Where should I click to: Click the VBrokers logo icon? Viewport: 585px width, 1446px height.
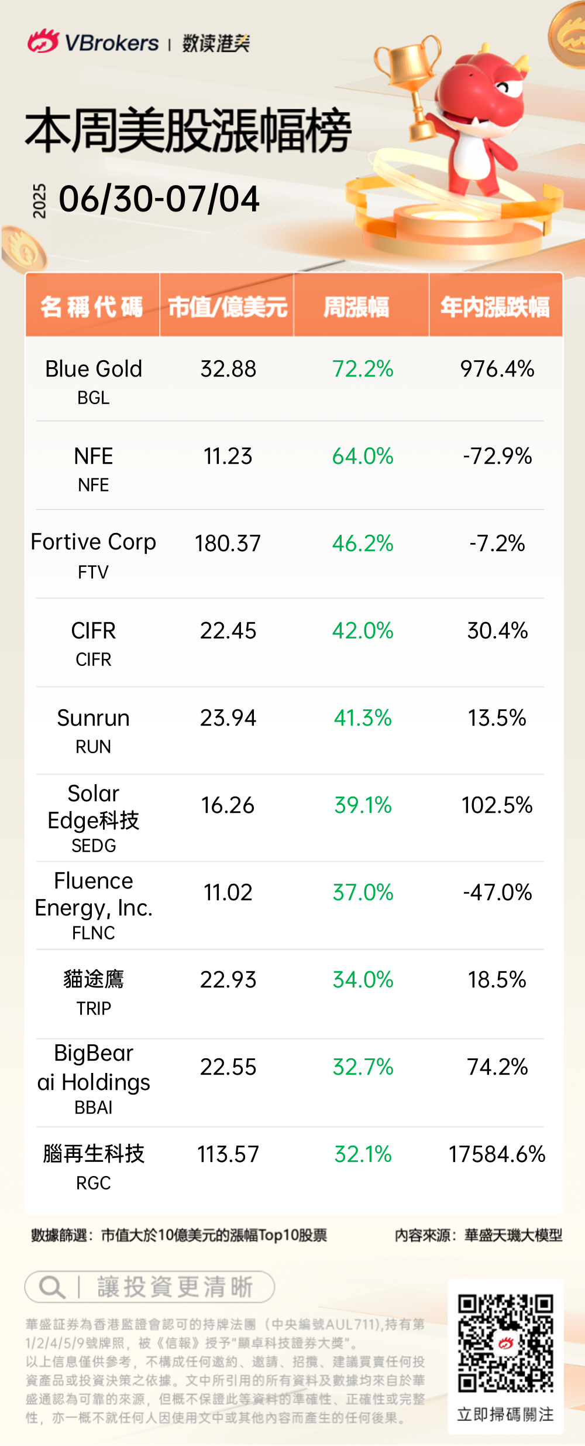(43, 42)
